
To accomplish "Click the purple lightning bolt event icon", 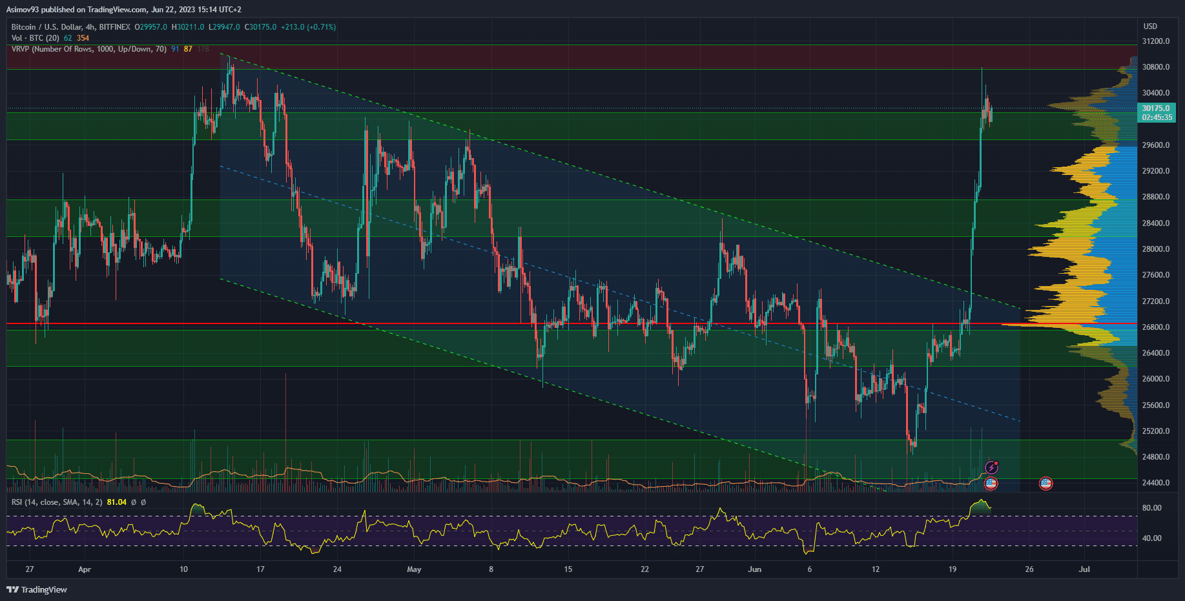I will pos(991,467).
